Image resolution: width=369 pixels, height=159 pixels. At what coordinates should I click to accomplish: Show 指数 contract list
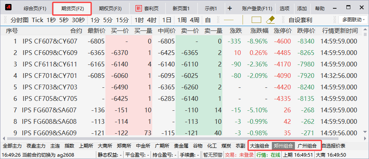point(69,146)
